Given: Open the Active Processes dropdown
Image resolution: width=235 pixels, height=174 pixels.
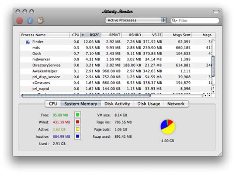Looking at the screenshot, I should point(136,20).
